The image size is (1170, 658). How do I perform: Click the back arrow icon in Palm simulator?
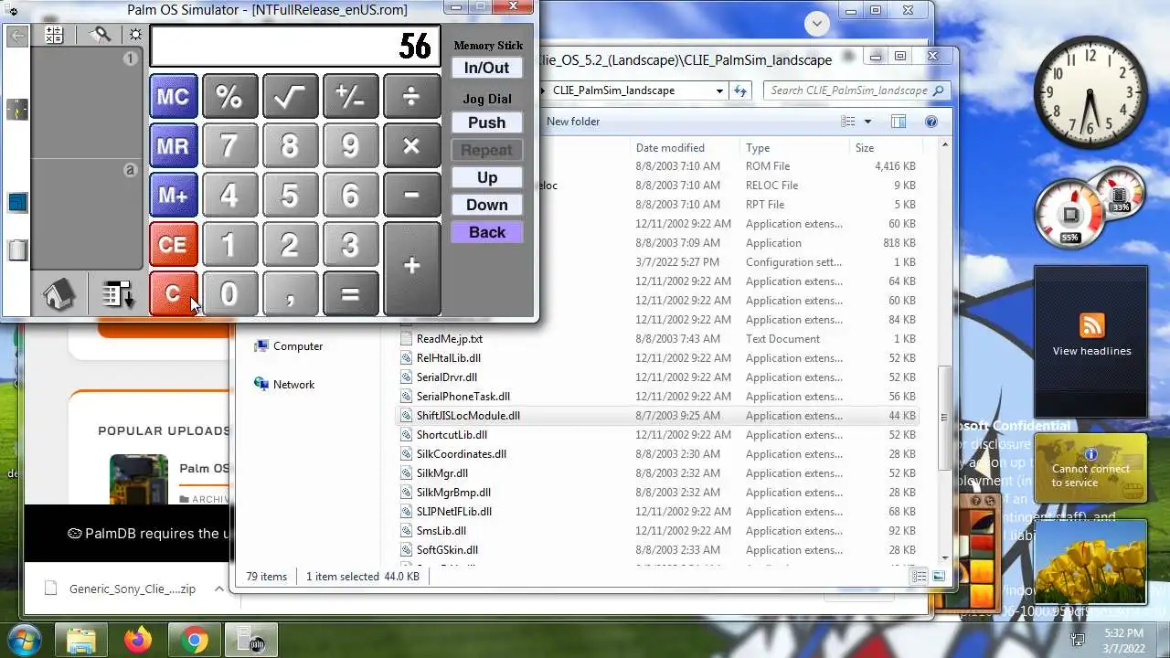coord(17,36)
